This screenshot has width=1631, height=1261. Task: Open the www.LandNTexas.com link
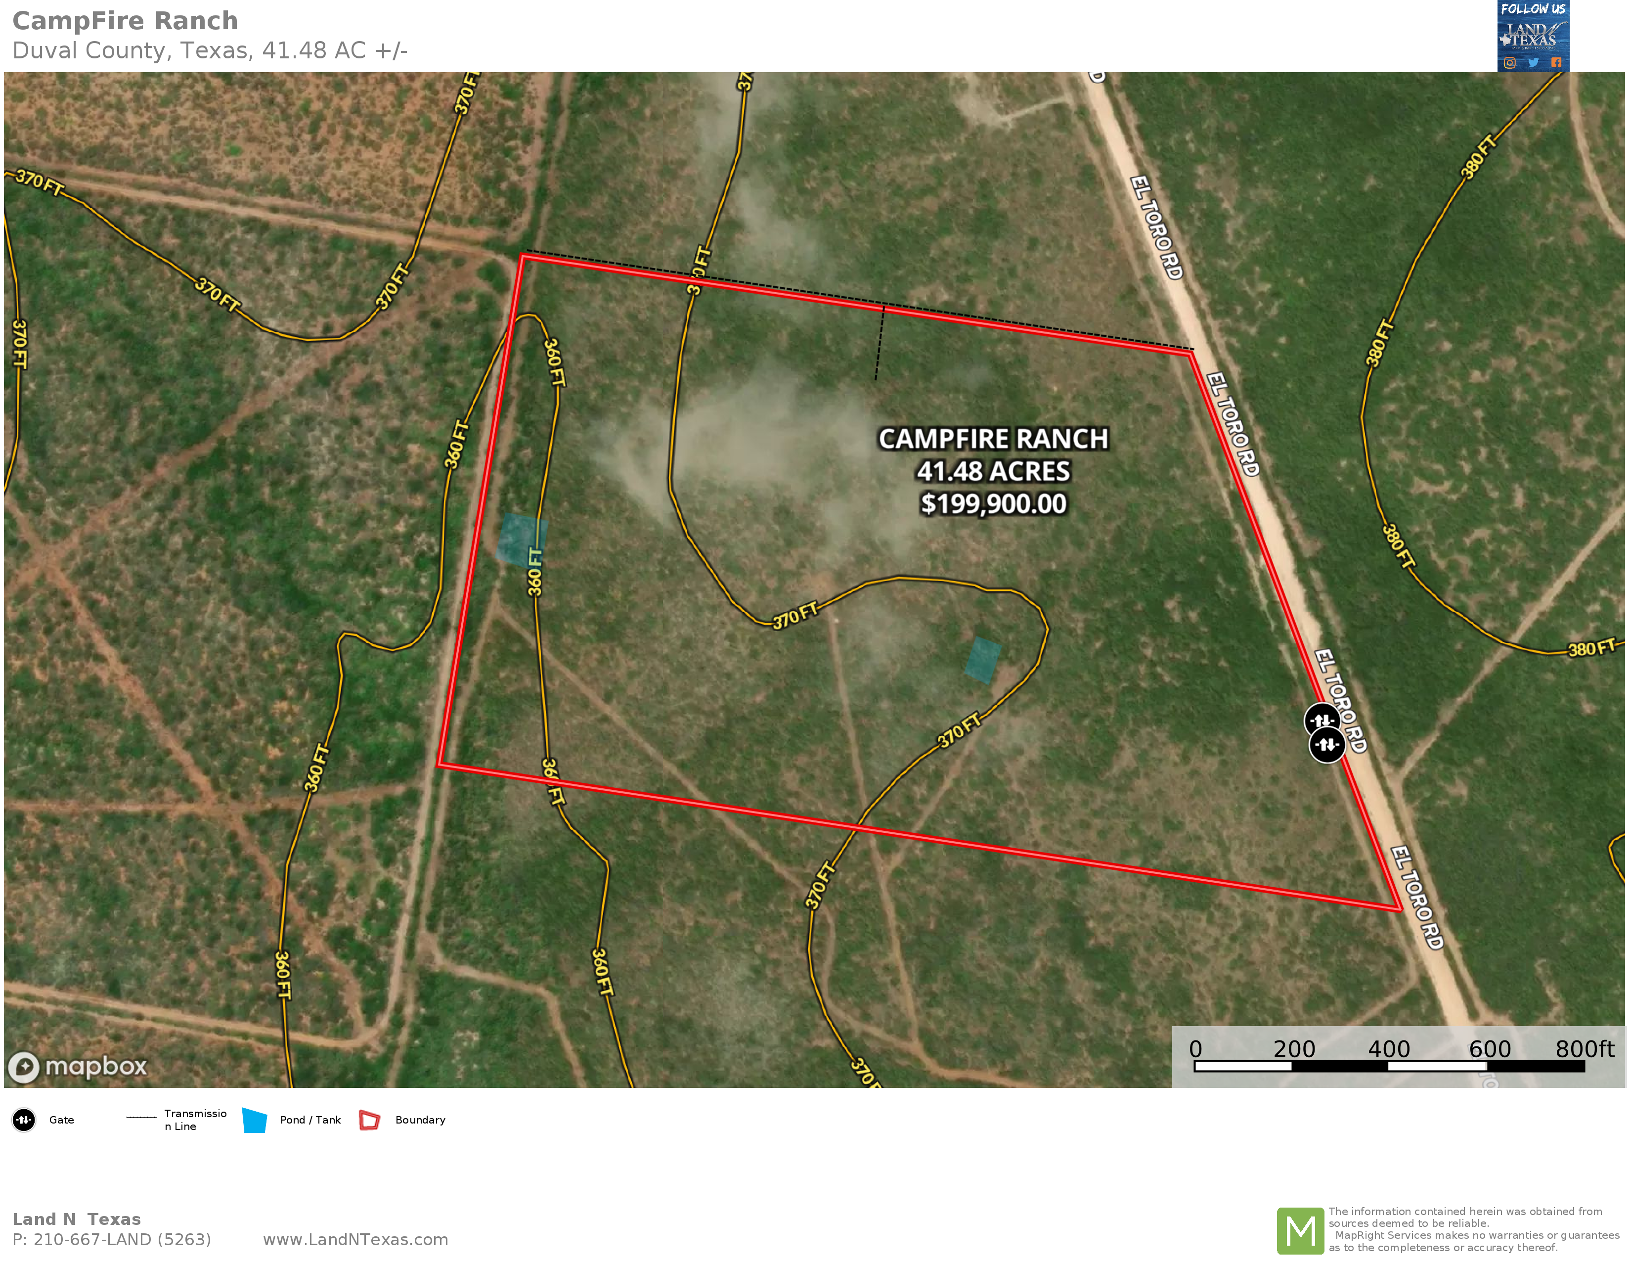click(355, 1239)
